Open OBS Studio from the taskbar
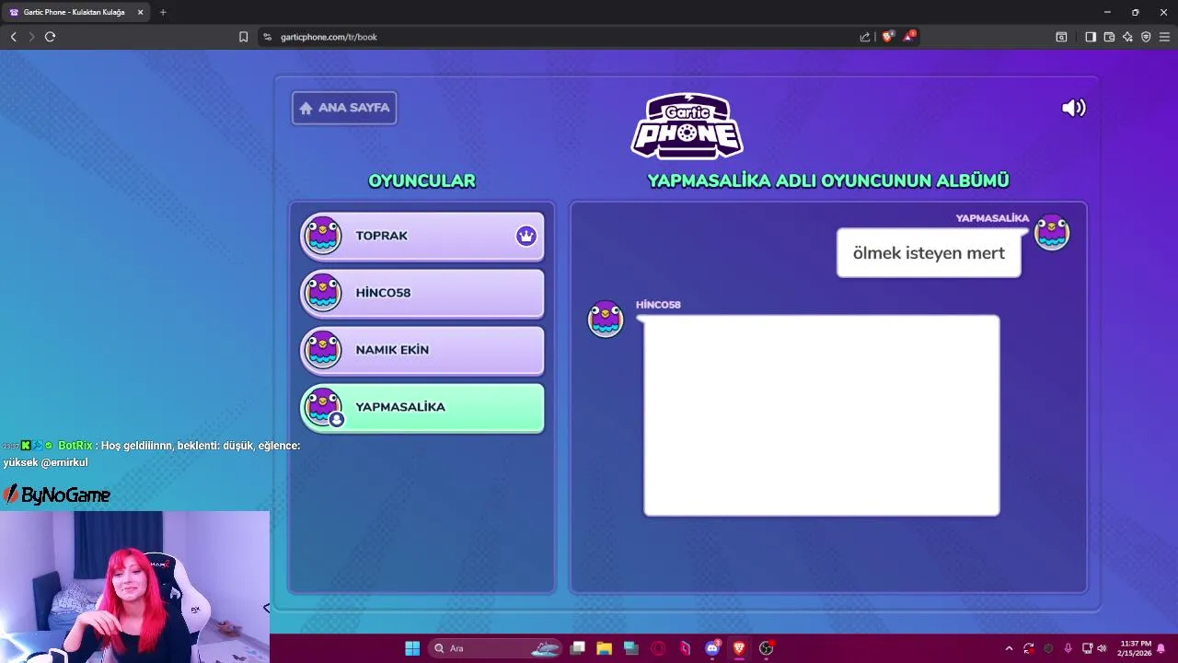Viewport: 1178px width, 663px height. coord(766,648)
